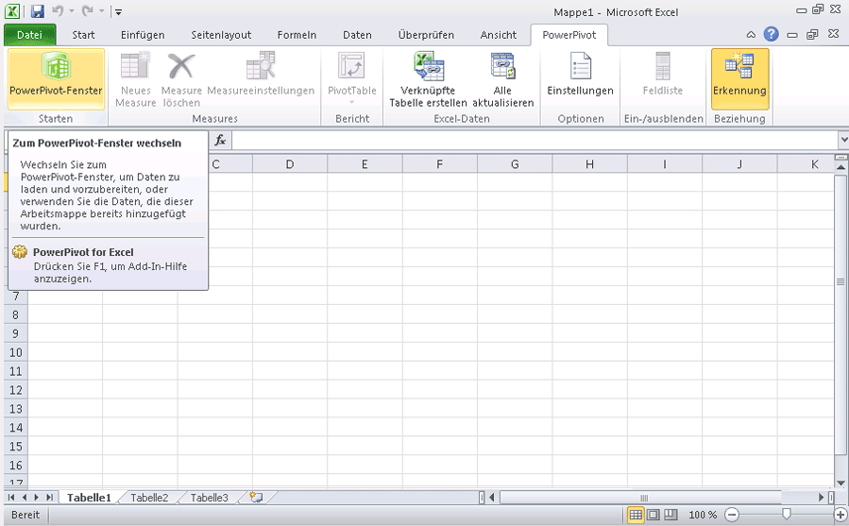Screen dimensions: 849x526
Task: Open Customize Quick Access Toolbar dropdown
Action: click(x=119, y=12)
